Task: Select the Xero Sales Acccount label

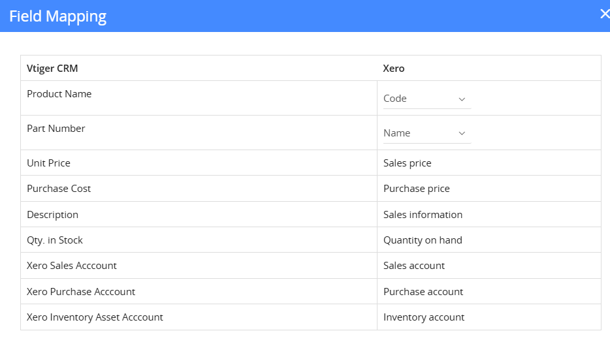Action: [72, 266]
